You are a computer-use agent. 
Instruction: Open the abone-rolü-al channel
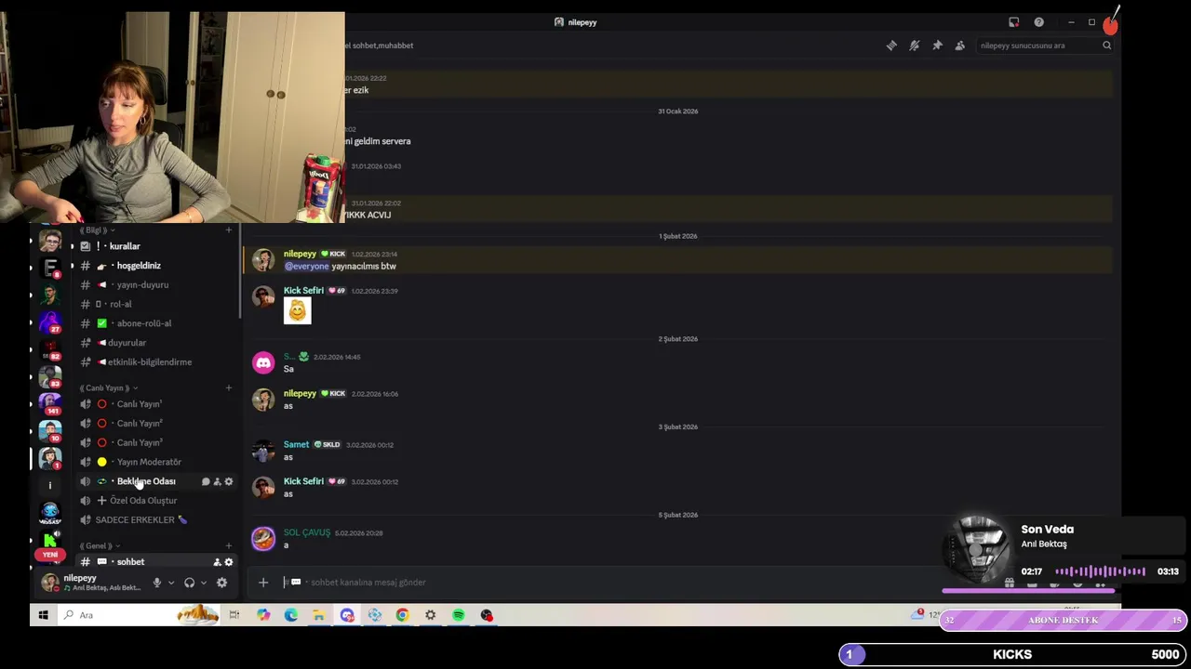(x=156, y=323)
